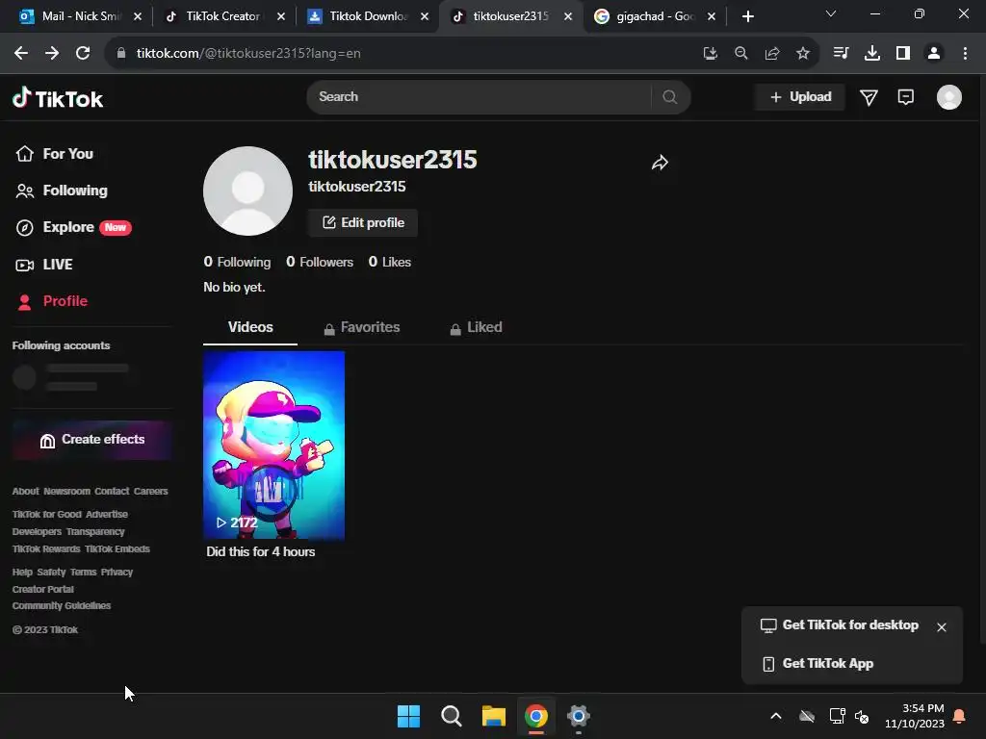Open TikTok for Good link
This screenshot has height=739, width=986.
pos(46,514)
